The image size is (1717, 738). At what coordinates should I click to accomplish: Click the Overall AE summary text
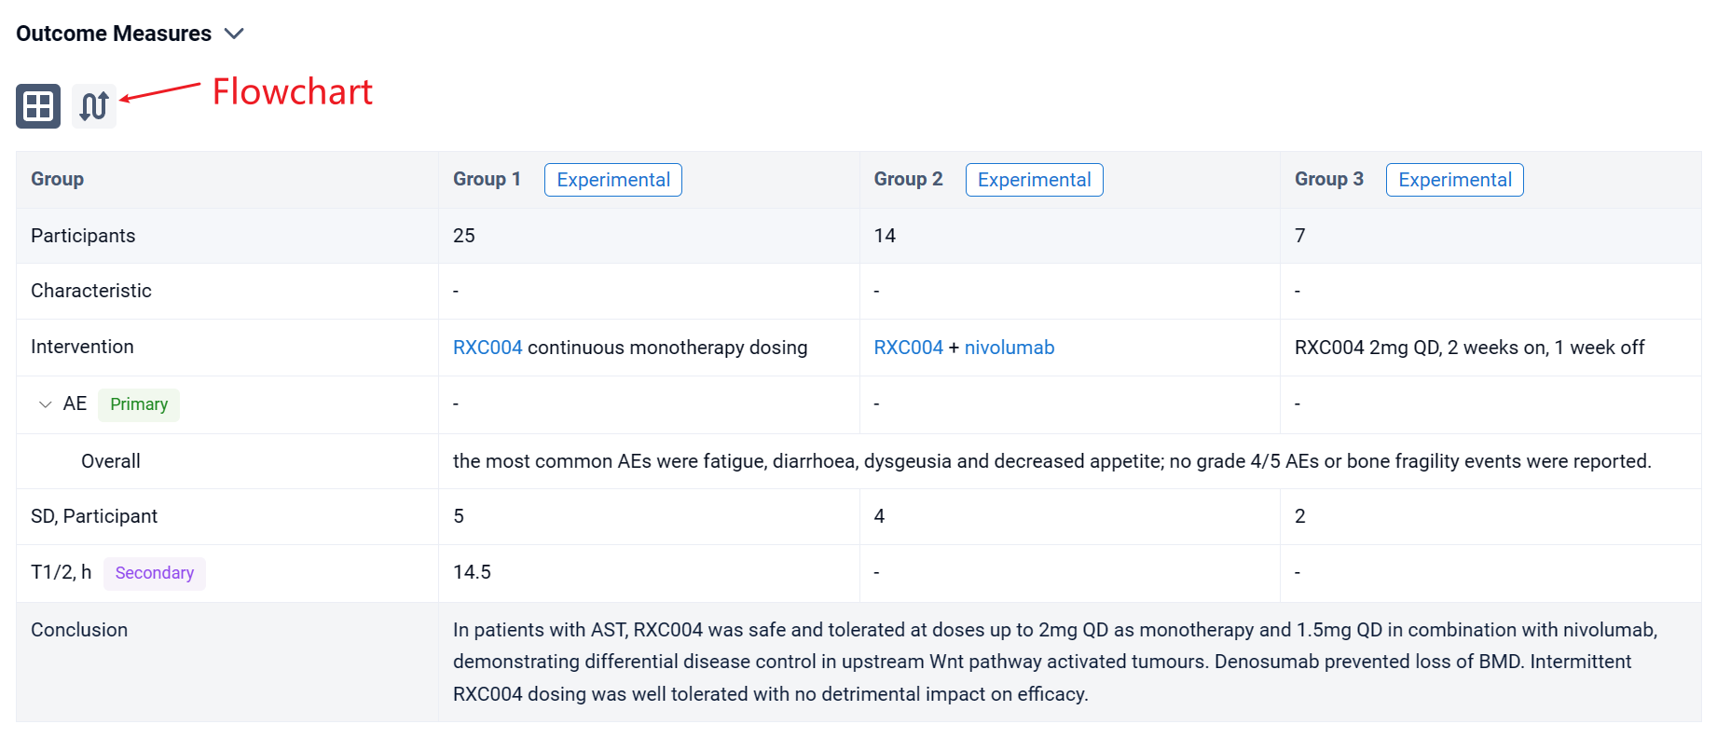coord(1051,461)
